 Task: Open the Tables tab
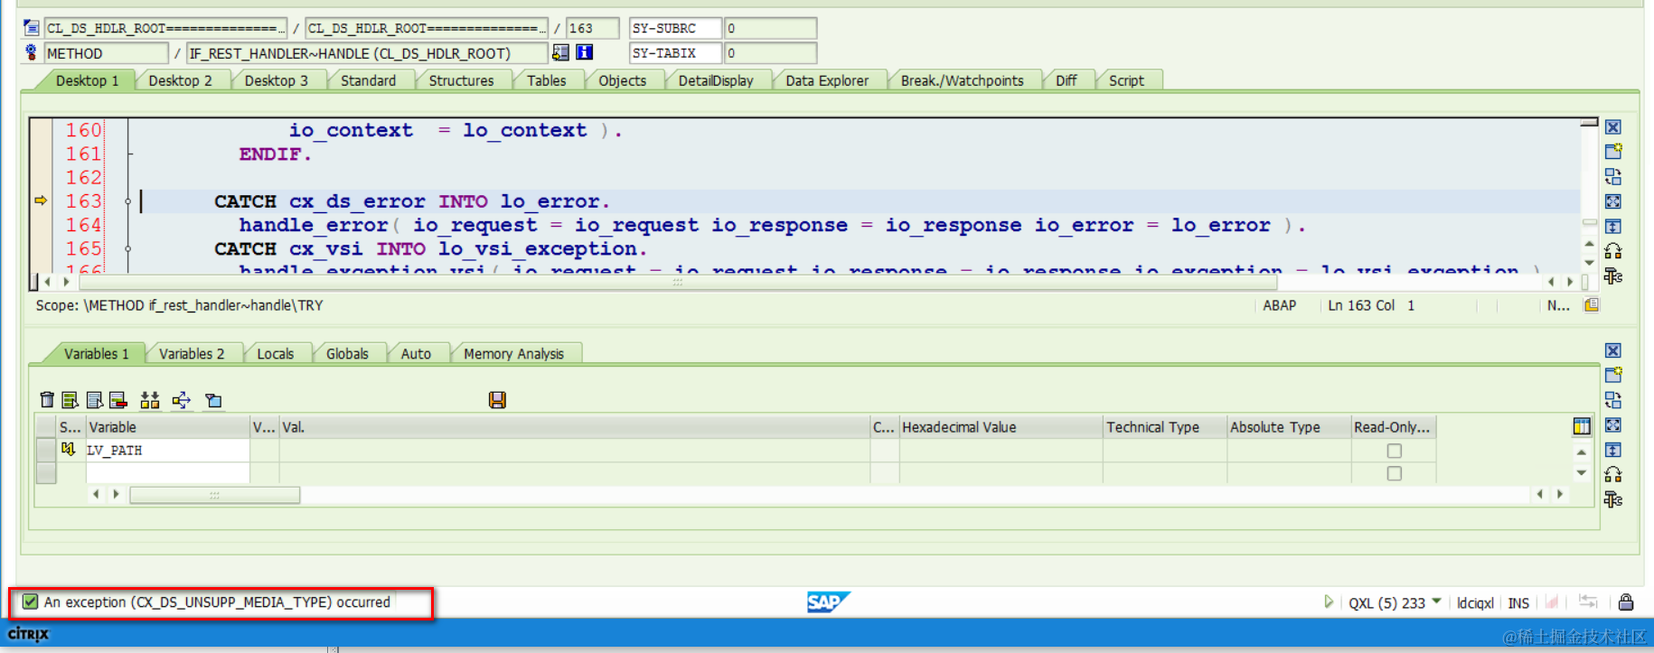(546, 80)
